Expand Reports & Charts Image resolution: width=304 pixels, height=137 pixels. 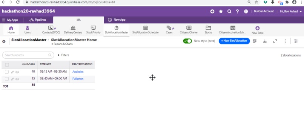62,44
